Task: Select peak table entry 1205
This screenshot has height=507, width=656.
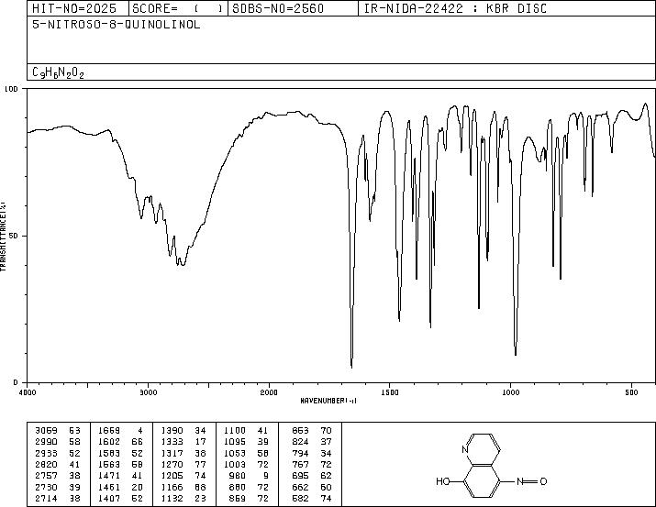Action: pyautogui.click(x=183, y=476)
